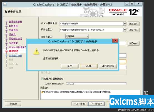Choose 否(N) in the warning dialog
The width and height of the screenshot is (154, 112).
(x=89, y=66)
